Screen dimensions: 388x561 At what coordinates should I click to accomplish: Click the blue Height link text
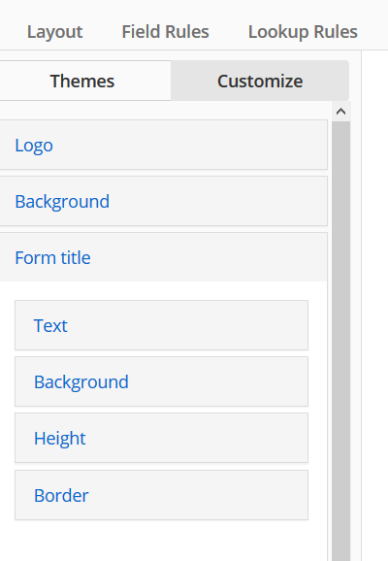point(60,439)
